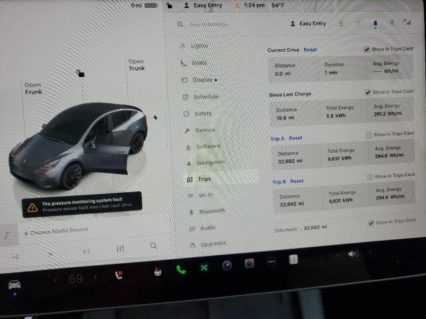
Task: Open media search magnifier icon
Action: (x=154, y=246)
